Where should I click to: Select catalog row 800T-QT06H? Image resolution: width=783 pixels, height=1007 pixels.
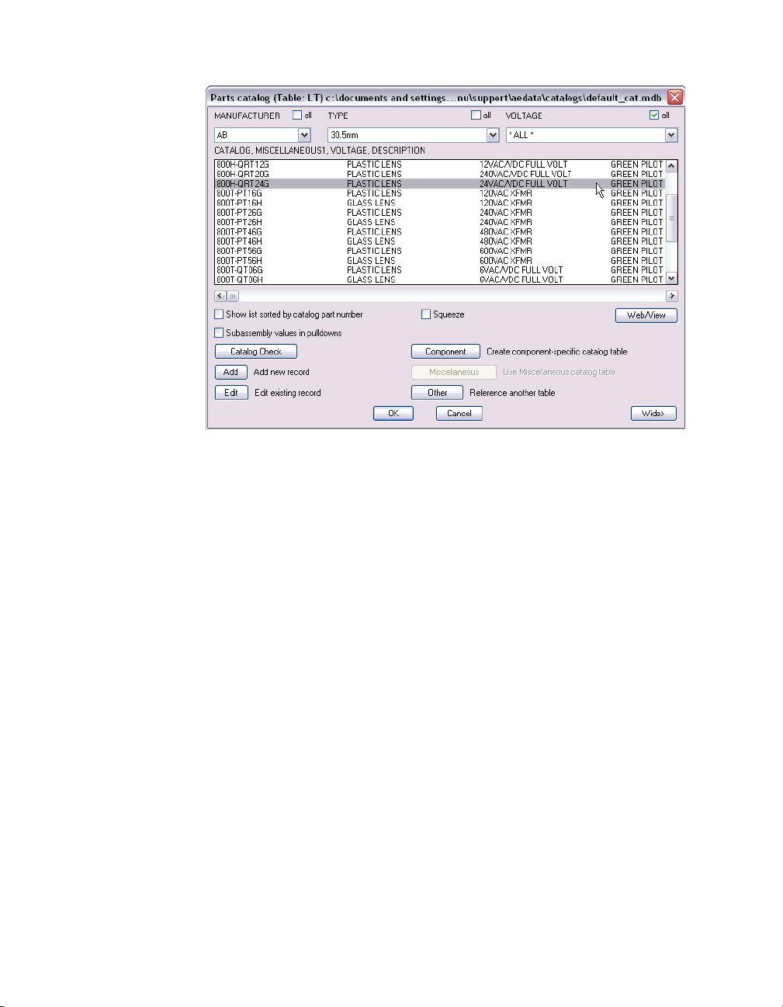(440, 280)
